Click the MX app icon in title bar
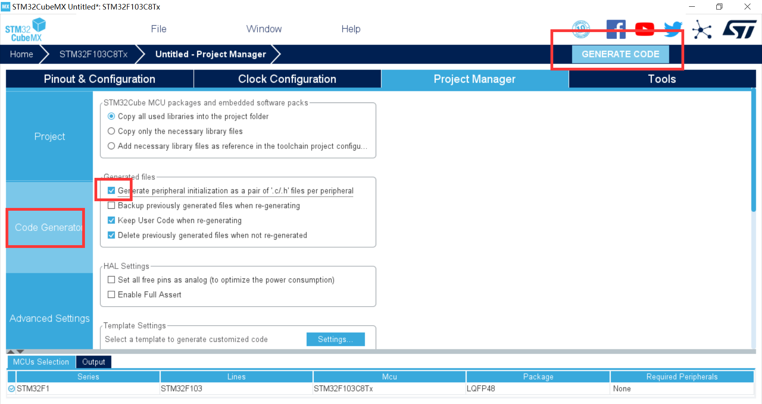762x404 pixels. click(6, 6)
